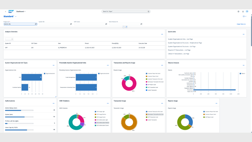The height and width of the screenshot is (142, 252).
Task: Click the SAP bar in Organizational Units chart
Action: coord(32,77)
